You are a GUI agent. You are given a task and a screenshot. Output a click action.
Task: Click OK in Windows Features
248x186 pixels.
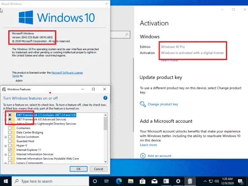(78, 169)
